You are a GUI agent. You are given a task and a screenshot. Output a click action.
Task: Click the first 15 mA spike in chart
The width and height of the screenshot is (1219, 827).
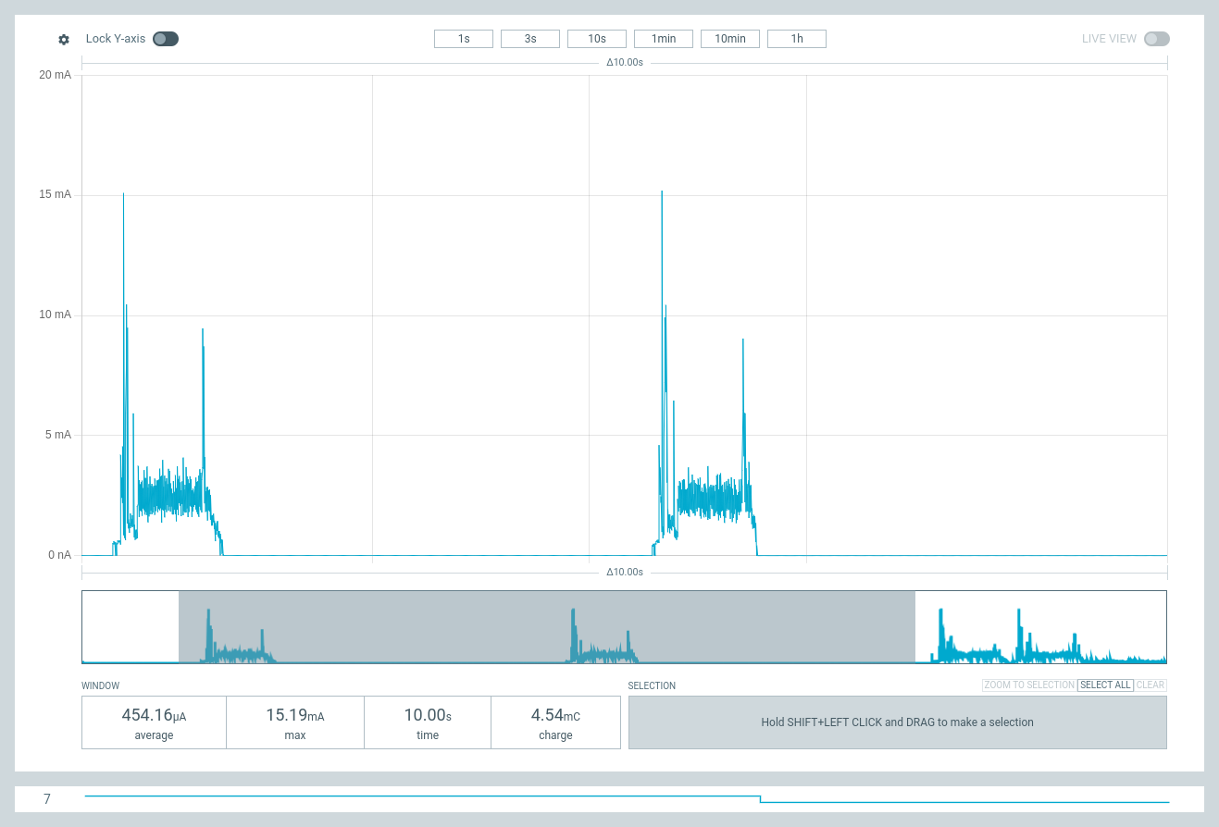[x=123, y=196]
